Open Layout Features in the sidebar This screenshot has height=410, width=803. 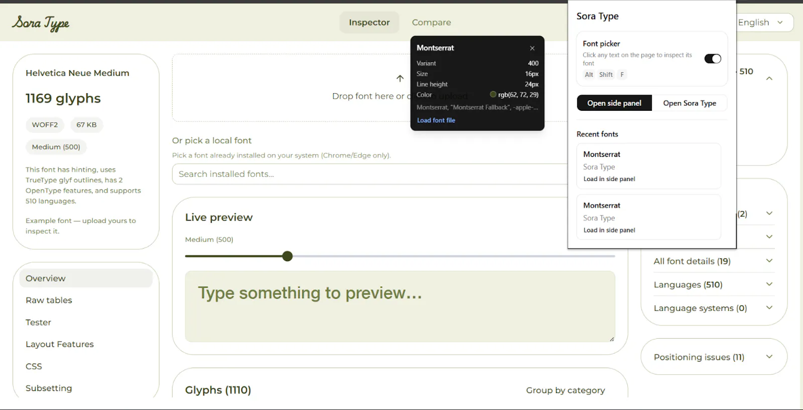pos(60,344)
